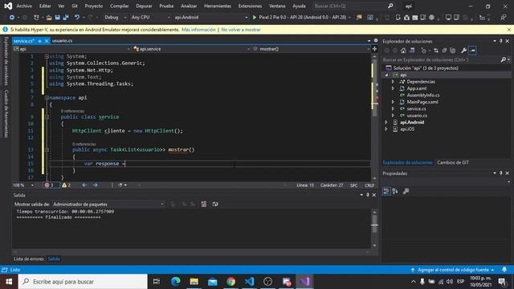This screenshot has width=514, height=289.
Task: Click the navigate backward icon in toolbar
Action: (12, 18)
